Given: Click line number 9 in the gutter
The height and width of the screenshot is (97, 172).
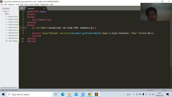Looking at the screenshot, I should coord(23,33).
